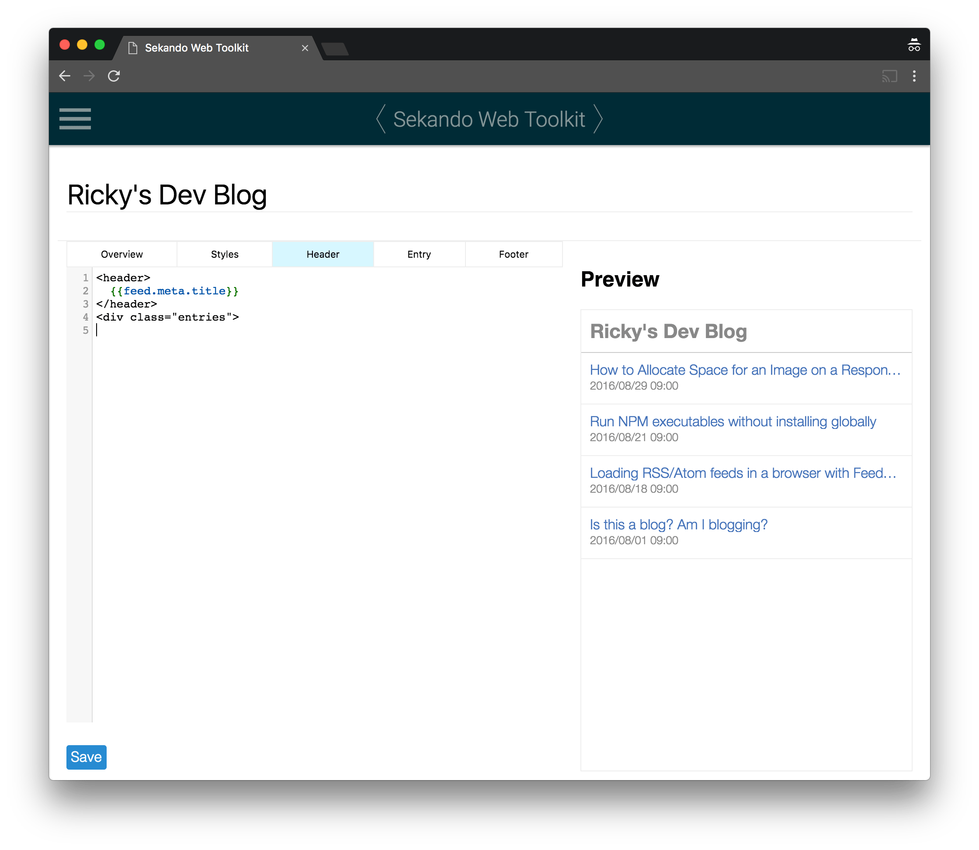Open the browser three-dot menu
979x850 pixels.
(x=914, y=76)
